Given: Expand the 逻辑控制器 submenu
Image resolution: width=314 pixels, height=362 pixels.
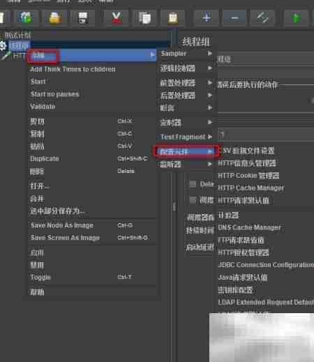Looking at the screenshot, I should (186, 68).
